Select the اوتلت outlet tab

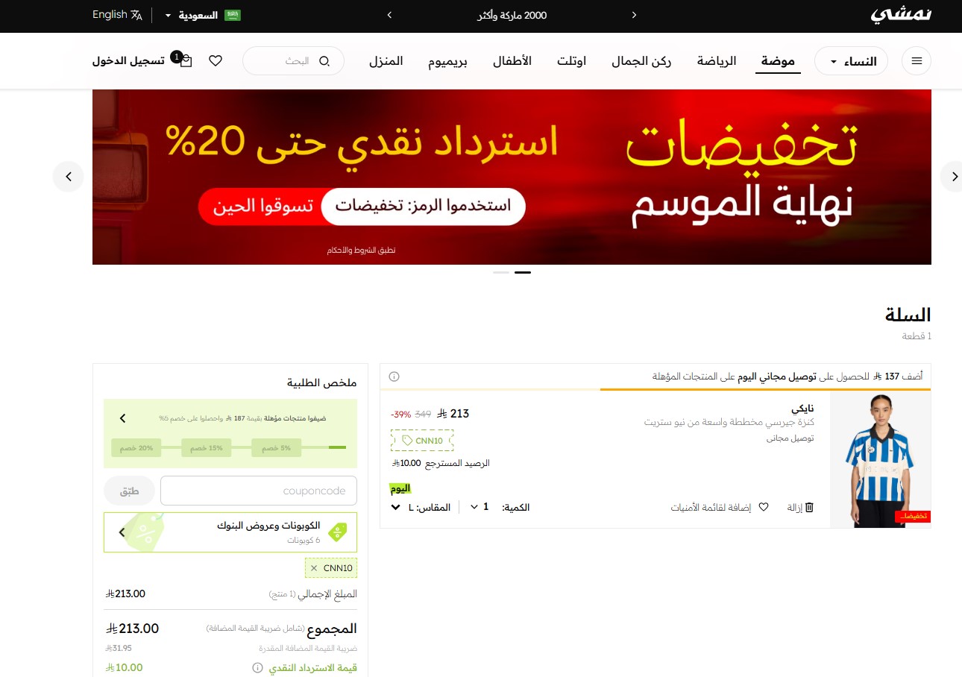pyautogui.click(x=572, y=61)
